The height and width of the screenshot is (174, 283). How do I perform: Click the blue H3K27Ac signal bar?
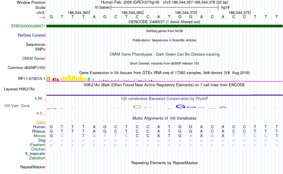[164, 95]
